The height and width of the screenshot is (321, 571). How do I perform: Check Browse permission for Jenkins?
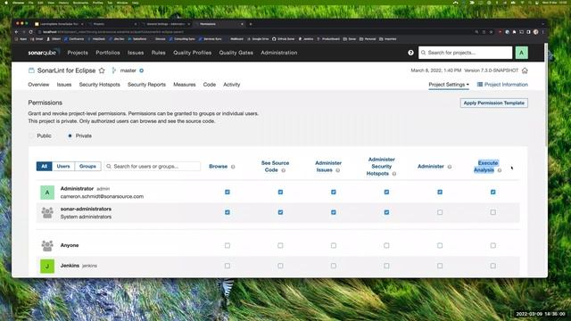pos(228,266)
